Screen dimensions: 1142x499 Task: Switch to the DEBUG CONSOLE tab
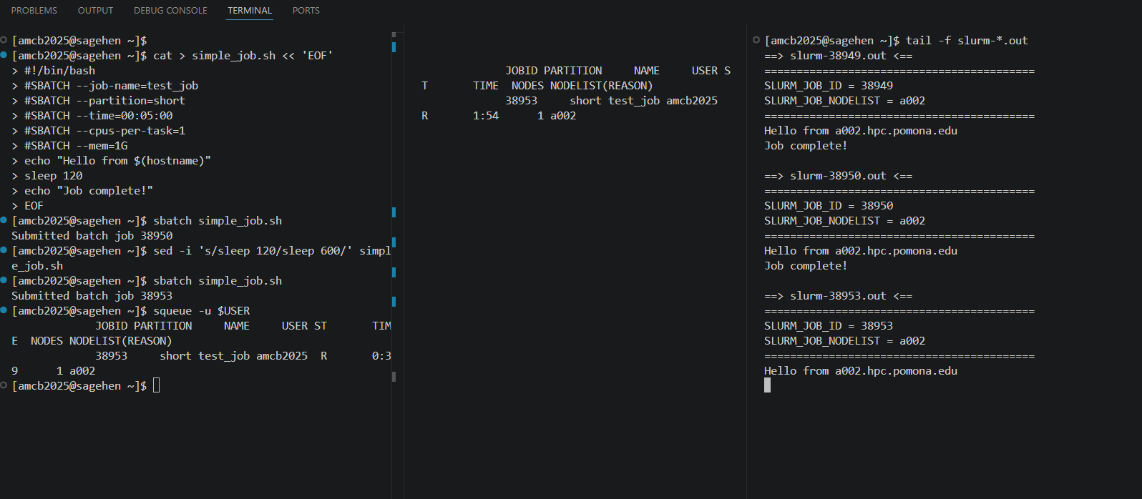(170, 11)
